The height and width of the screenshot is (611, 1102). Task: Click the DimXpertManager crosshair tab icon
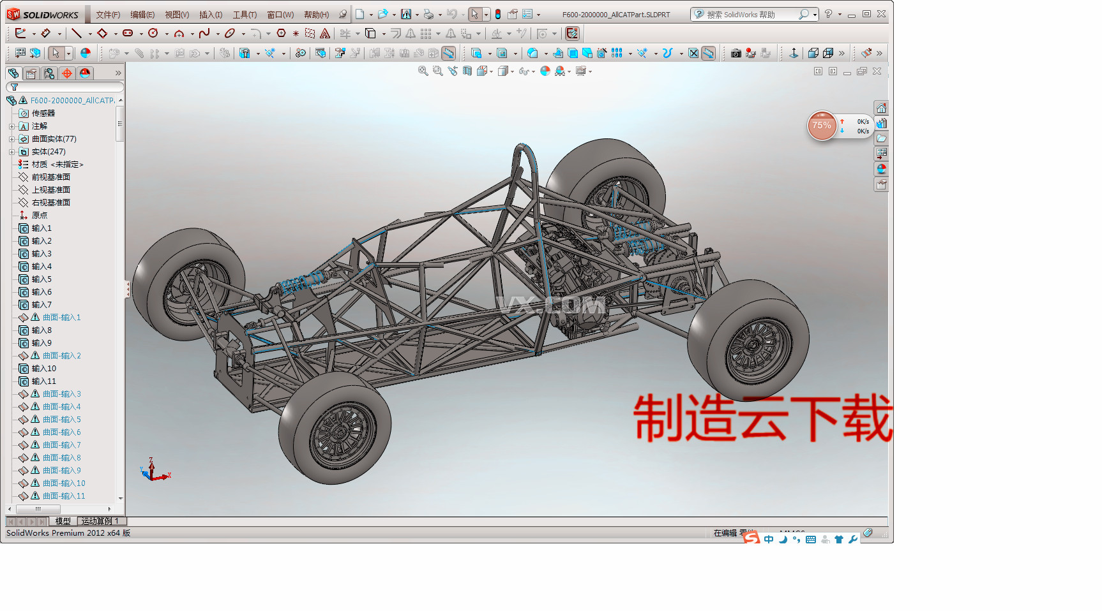(x=67, y=73)
